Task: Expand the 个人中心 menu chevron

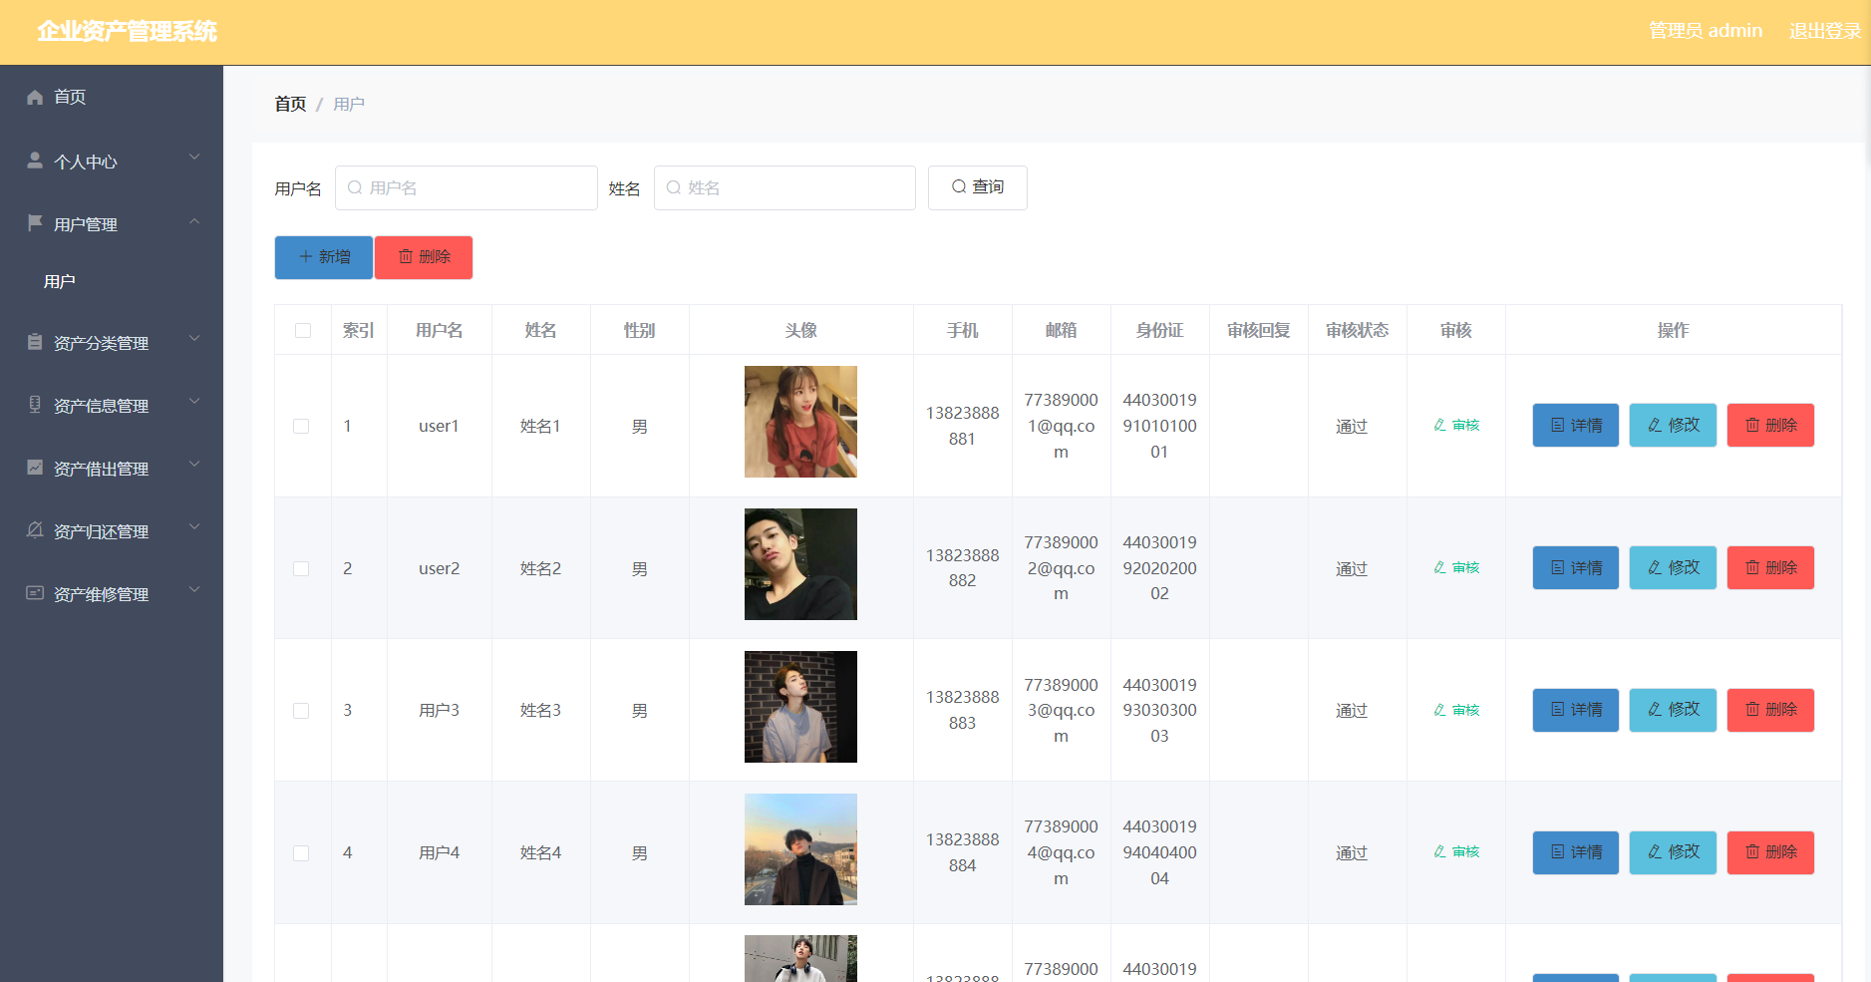Action: click(x=194, y=157)
